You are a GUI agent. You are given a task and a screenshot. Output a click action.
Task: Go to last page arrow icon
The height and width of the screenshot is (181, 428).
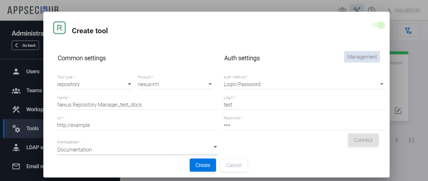(x=411, y=140)
